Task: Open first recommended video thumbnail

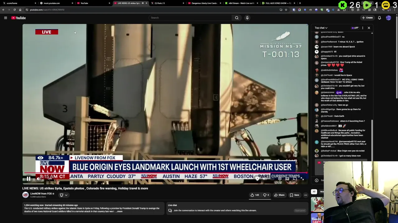Action: [x=317, y=204]
